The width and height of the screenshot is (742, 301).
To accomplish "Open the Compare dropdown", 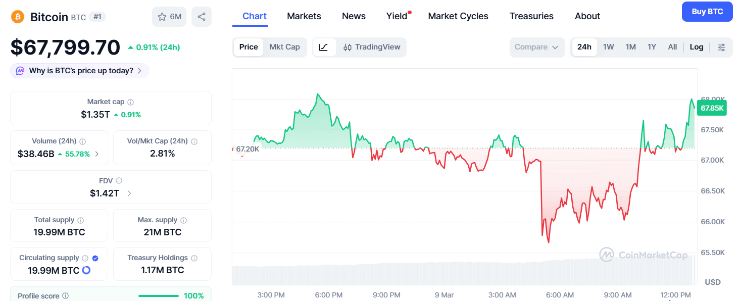I will [x=537, y=47].
